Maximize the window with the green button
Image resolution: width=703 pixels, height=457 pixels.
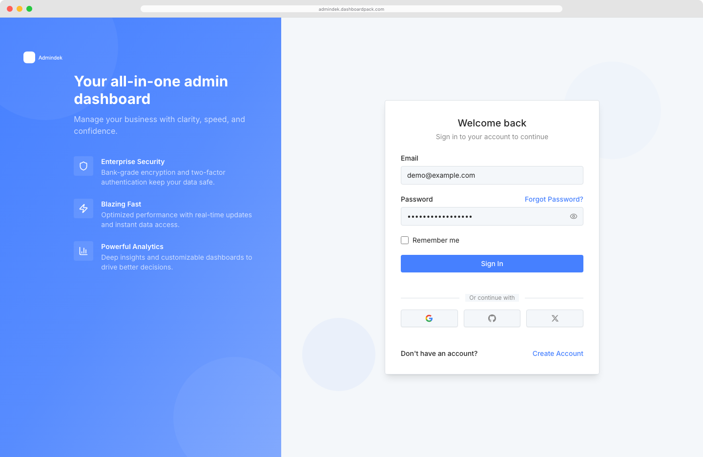[x=29, y=9]
